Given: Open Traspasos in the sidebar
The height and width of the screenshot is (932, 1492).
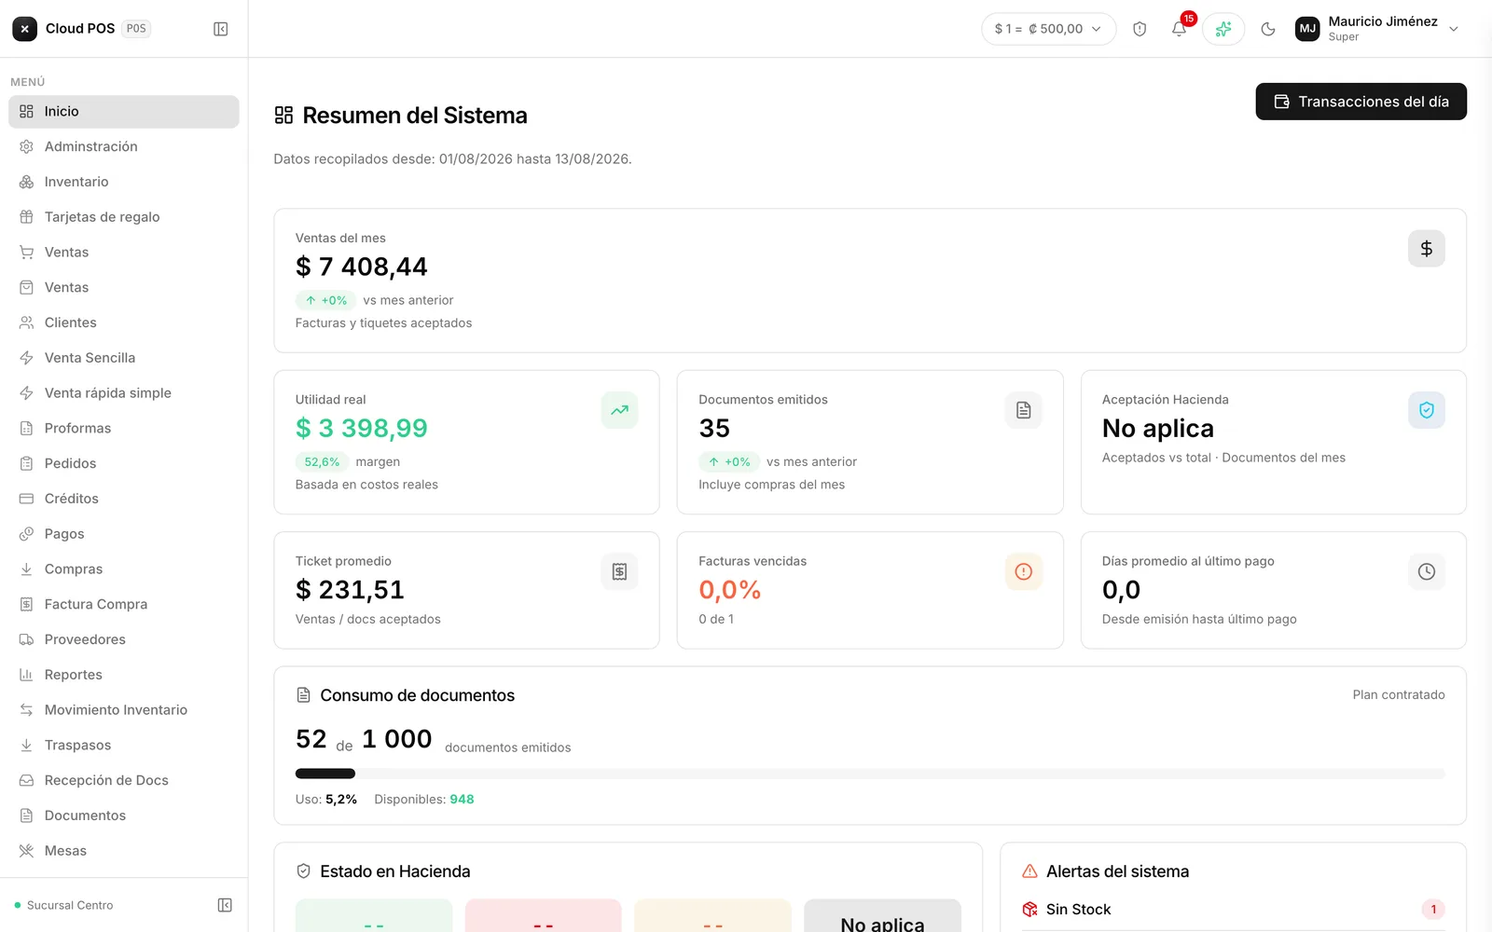Looking at the screenshot, I should [124, 746].
